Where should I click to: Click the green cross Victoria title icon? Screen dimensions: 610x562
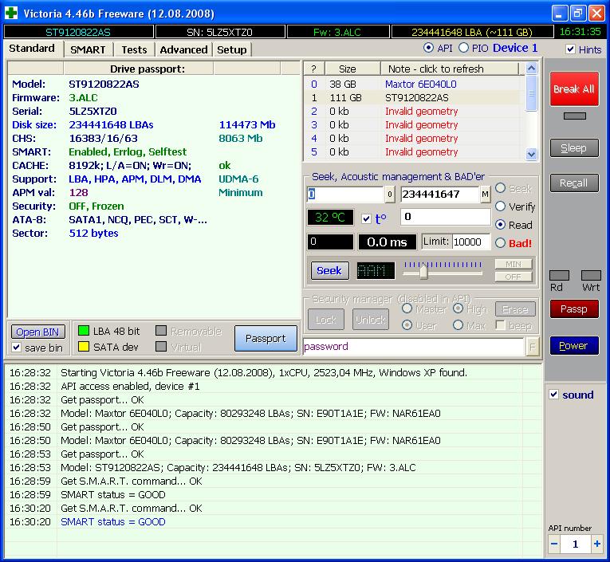(11, 13)
